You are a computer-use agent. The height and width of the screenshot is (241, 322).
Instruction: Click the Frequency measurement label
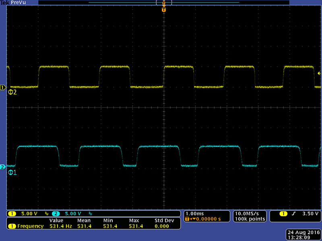click(30, 226)
